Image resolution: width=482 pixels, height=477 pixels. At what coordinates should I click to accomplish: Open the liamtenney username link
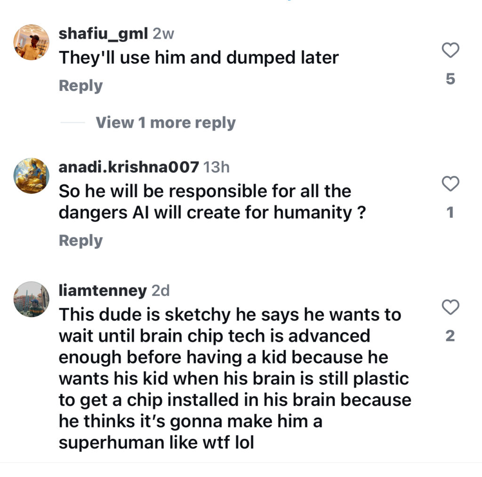pos(103,291)
